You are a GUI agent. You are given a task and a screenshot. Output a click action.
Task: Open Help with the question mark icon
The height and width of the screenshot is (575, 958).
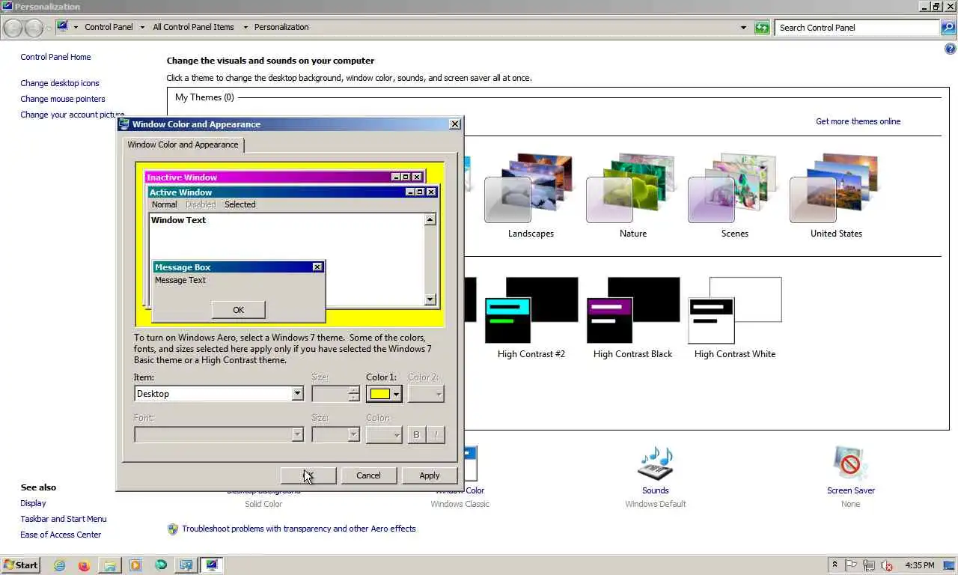pyautogui.click(x=951, y=49)
